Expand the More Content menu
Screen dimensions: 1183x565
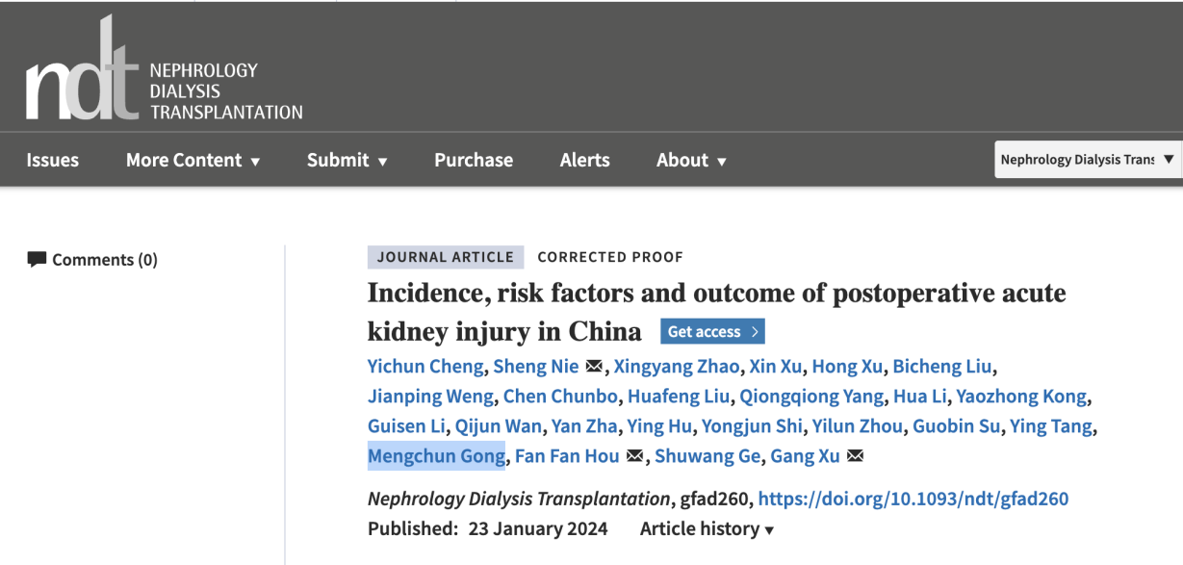pos(193,160)
